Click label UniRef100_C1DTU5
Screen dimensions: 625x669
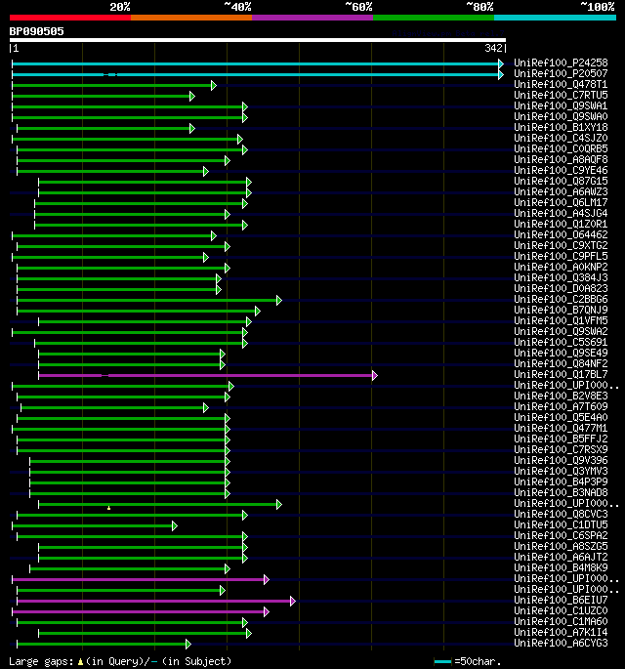pos(561,524)
